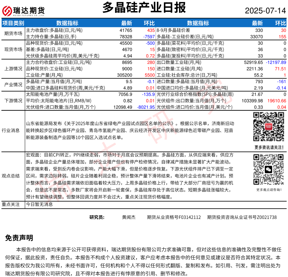Select the 上游情况 category cell
288x277 pixels.
click(x=13, y=69)
